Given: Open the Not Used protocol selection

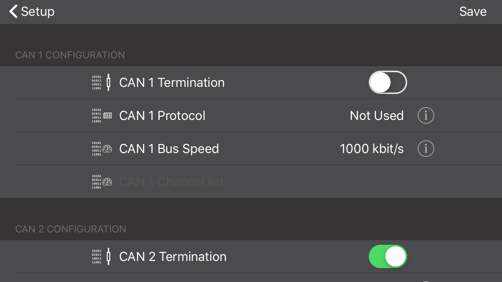Looking at the screenshot, I should pos(377,115).
